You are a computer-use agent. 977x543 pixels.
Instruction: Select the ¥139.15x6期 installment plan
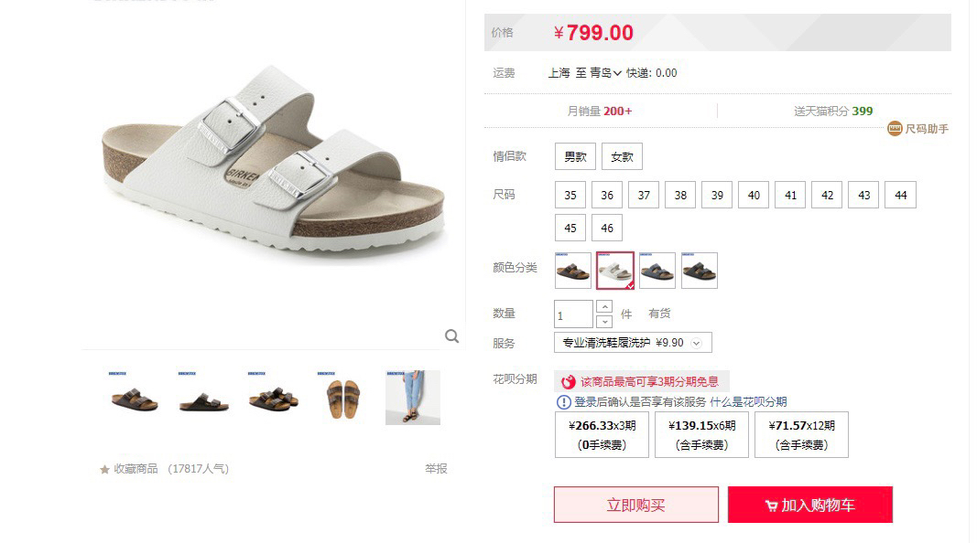[x=701, y=435]
